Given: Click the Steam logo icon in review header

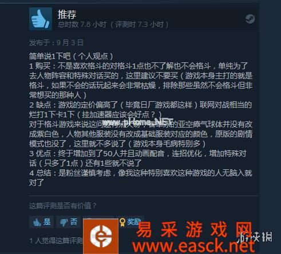Looking at the screenshot, I should (x=250, y=19).
